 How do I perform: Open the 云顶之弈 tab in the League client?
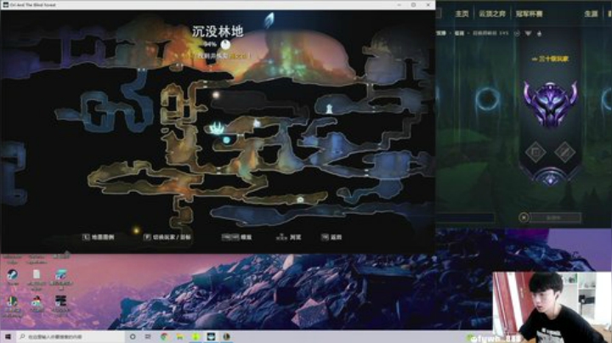[492, 14]
